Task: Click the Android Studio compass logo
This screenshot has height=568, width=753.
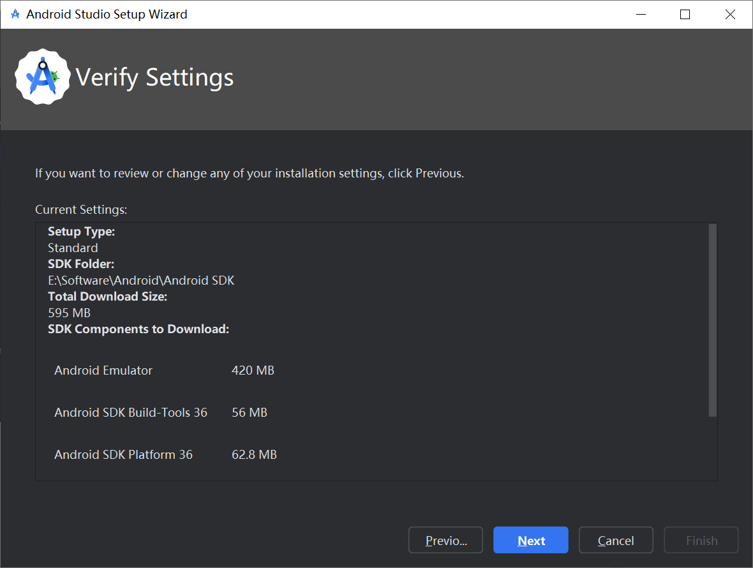Action: (x=42, y=77)
